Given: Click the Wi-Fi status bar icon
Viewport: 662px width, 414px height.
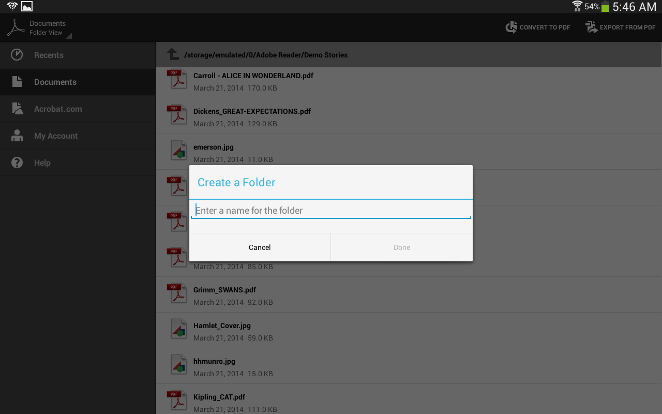Looking at the screenshot, I should (576, 7).
